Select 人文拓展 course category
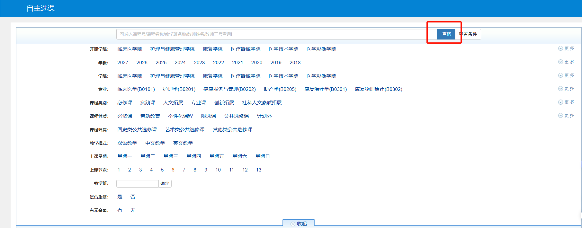The height and width of the screenshot is (228, 582). [x=173, y=103]
